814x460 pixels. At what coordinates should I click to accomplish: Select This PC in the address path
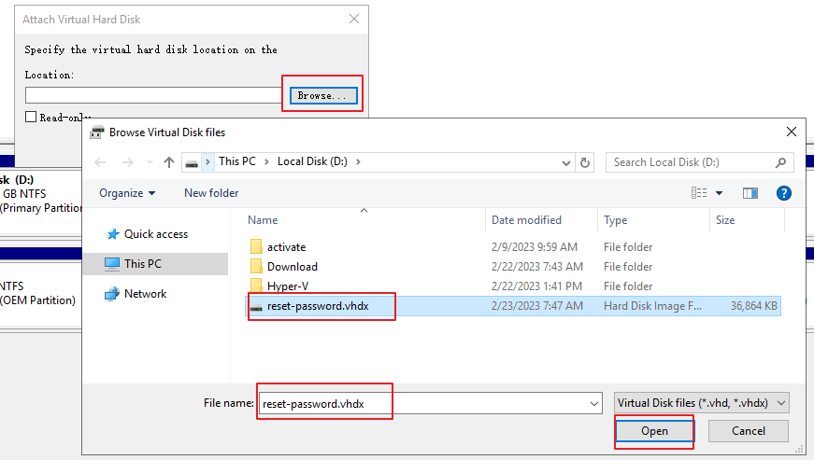pyautogui.click(x=237, y=161)
